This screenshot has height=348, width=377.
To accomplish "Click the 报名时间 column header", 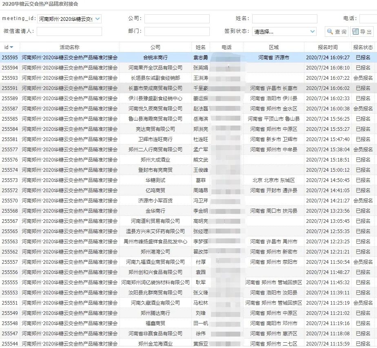I will 328,47.
